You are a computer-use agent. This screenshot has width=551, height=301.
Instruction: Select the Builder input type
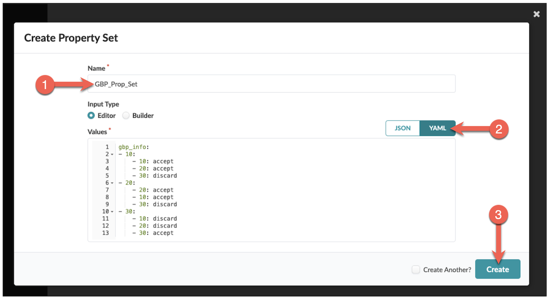pyautogui.click(x=126, y=115)
